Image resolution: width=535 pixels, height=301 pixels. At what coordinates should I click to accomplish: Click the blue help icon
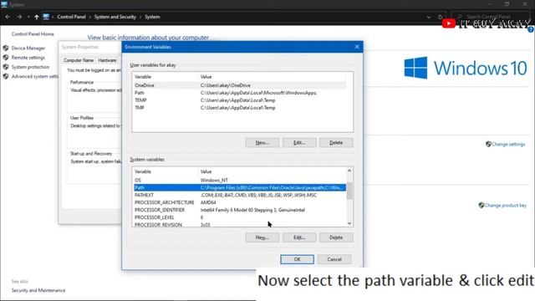point(531,30)
